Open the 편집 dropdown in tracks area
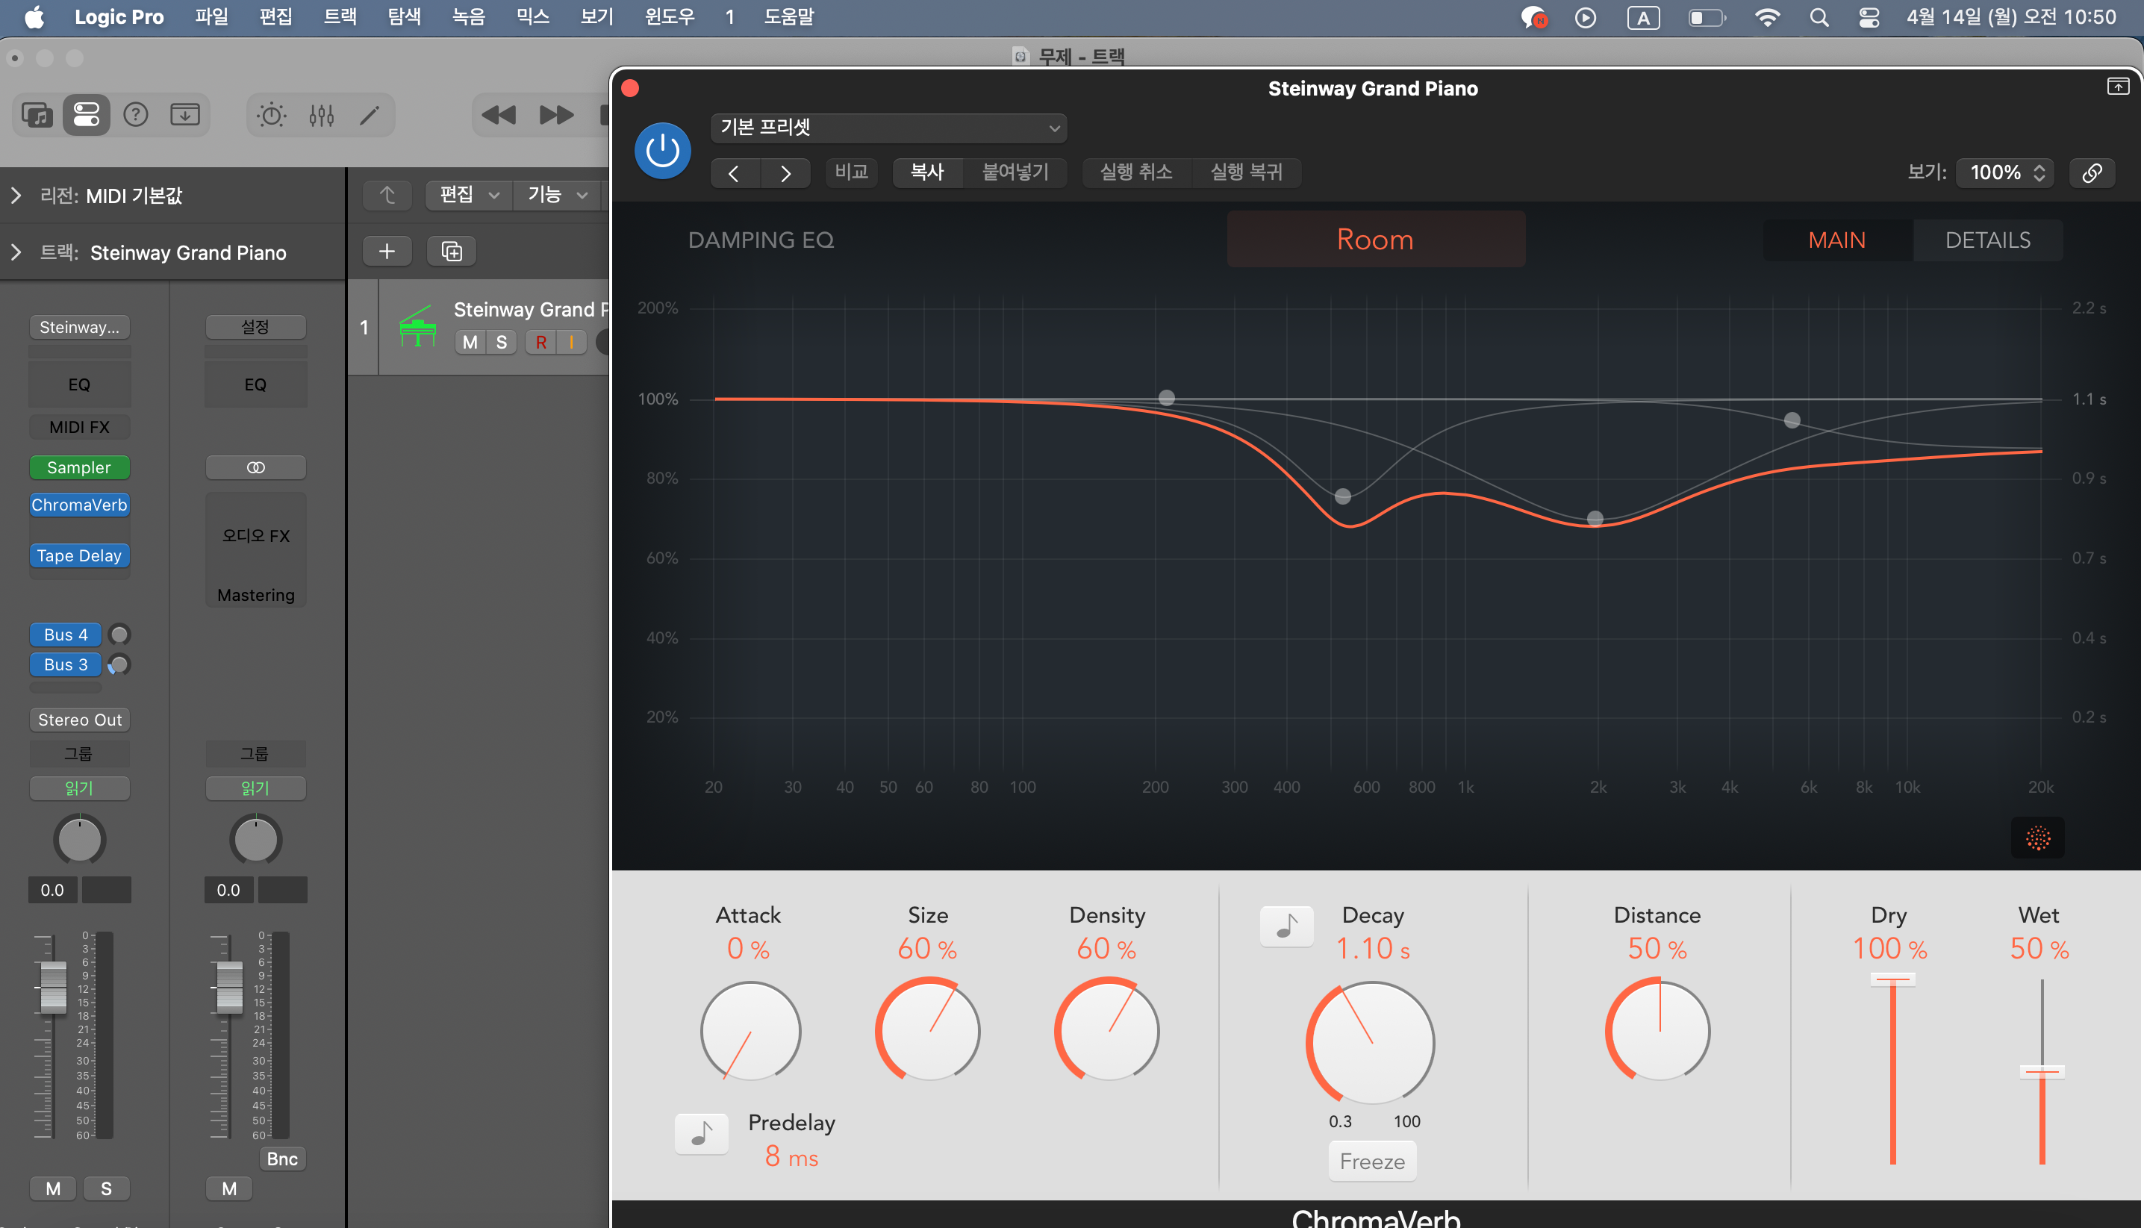This screenshot has height=1228, width=2144. tap(470, 195)
